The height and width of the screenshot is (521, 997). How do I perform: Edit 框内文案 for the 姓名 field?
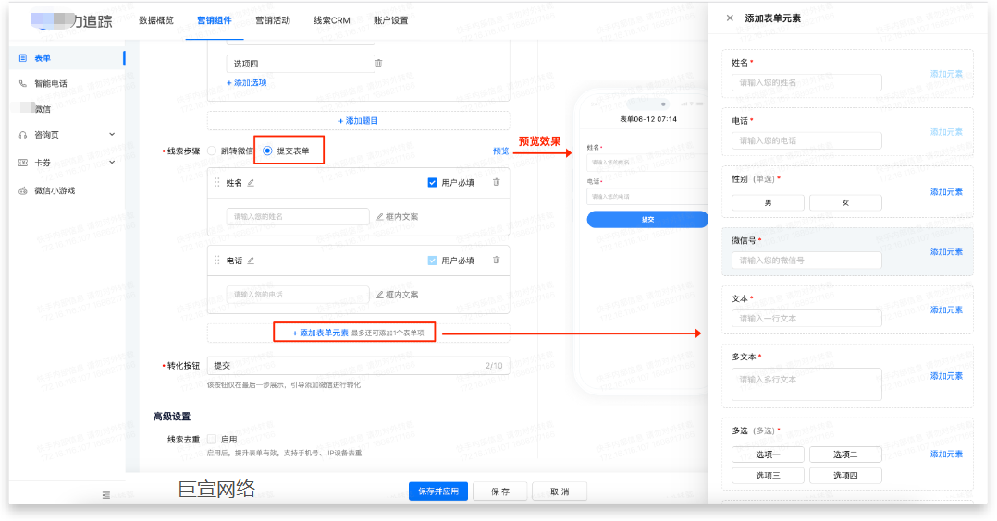click(x=398, y=217)
